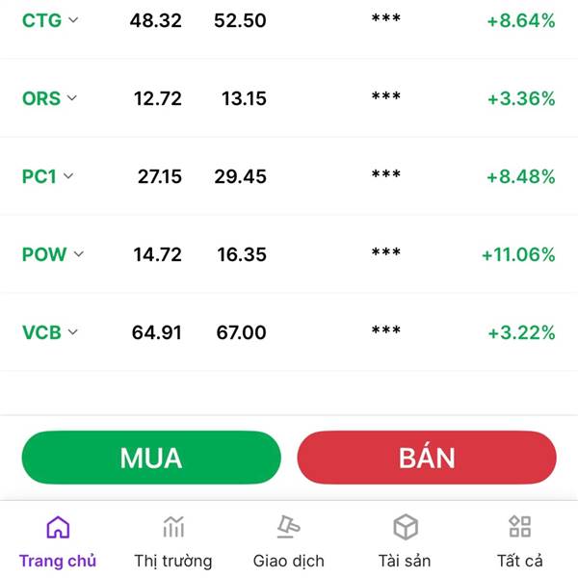The image size is (578, 578).
Task: Reveal hidden value in VCB row
Action: click(x=386, y=330)
